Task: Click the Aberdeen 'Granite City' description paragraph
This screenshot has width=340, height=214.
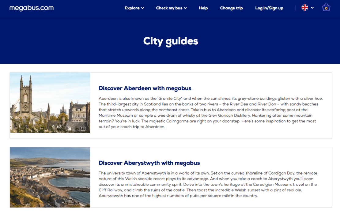Action: click(211, 113)
